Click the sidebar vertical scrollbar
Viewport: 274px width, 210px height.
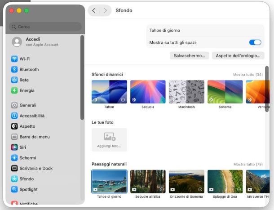(x=82, y=77)
